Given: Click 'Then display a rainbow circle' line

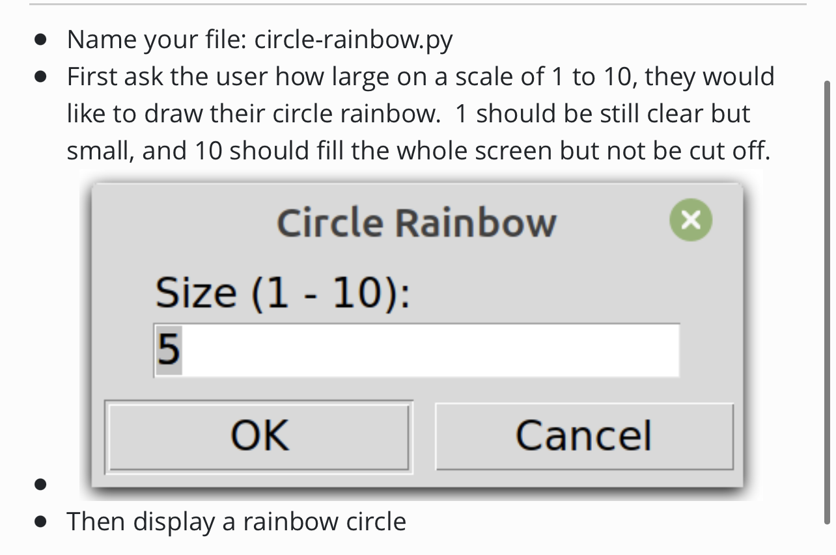Looking at the screenshot, I should click(236, 522).
